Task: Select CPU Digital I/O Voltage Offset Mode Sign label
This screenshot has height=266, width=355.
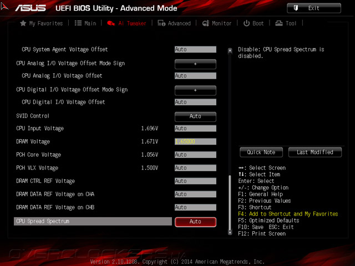Action: [72, 90]
